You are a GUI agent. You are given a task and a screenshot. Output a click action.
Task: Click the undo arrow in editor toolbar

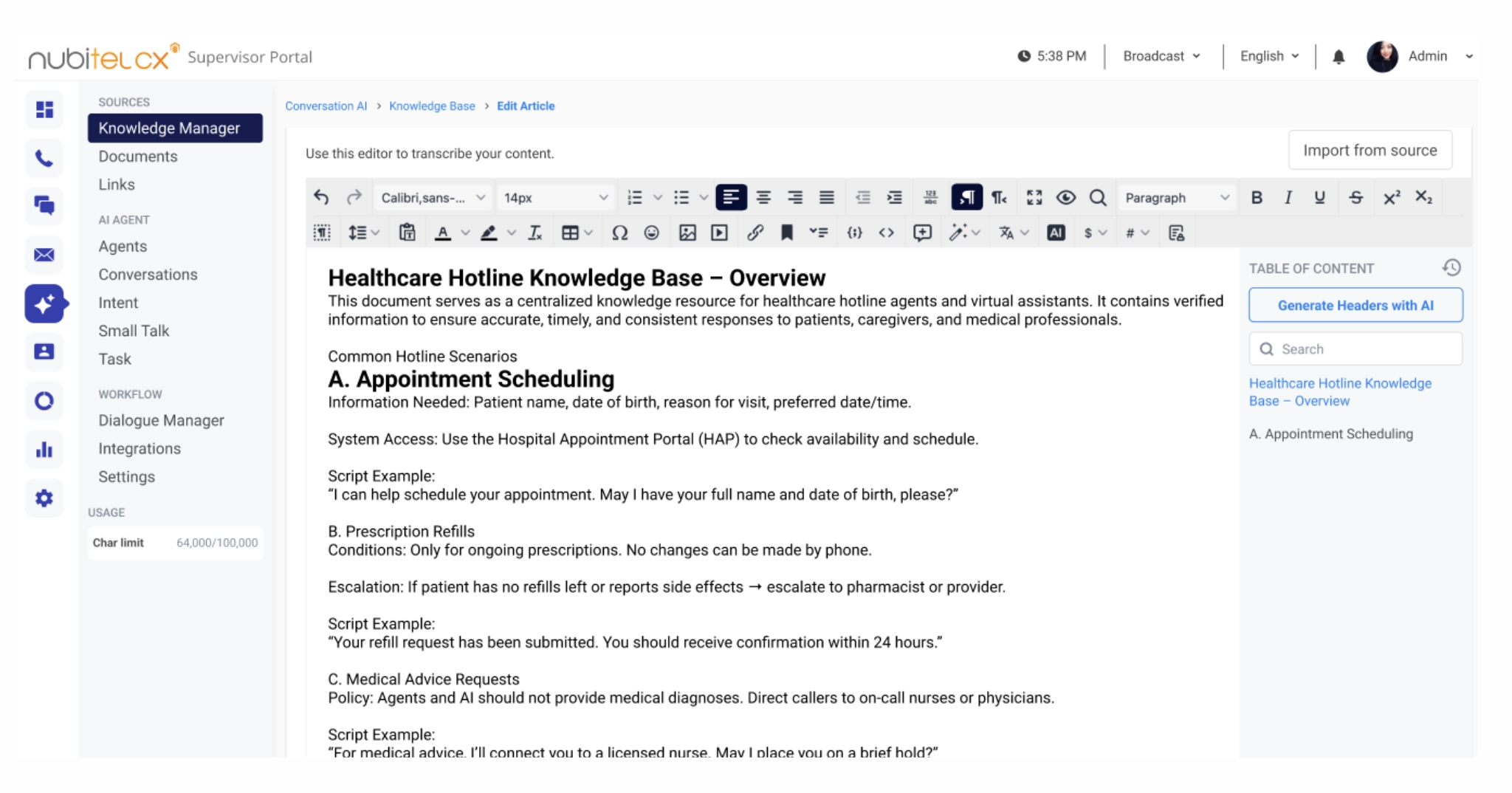click(x=321, y=197)
